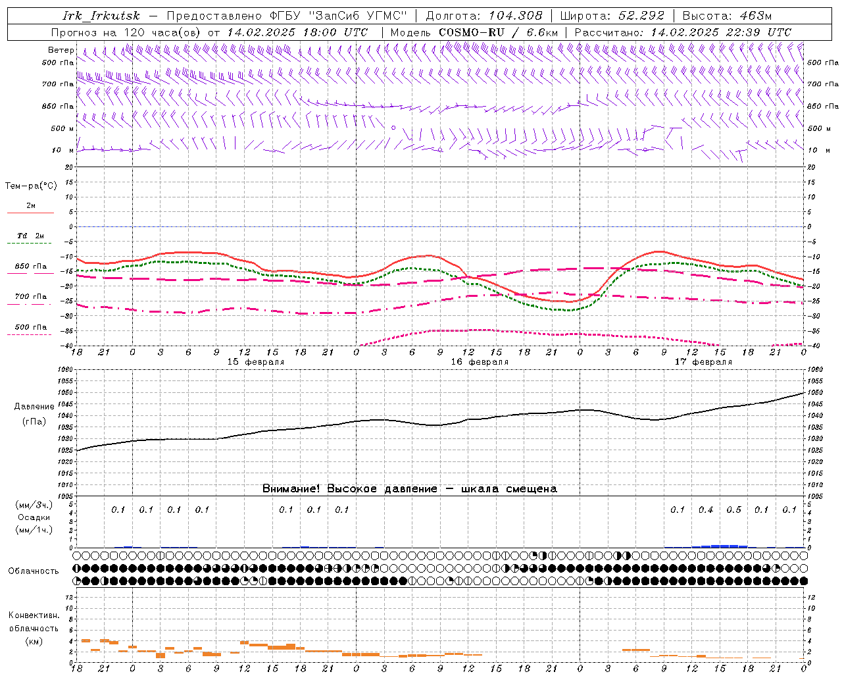
Task: Click forecast start "14.02.2025 18:00 UTC"
Action: coord(297,32)
